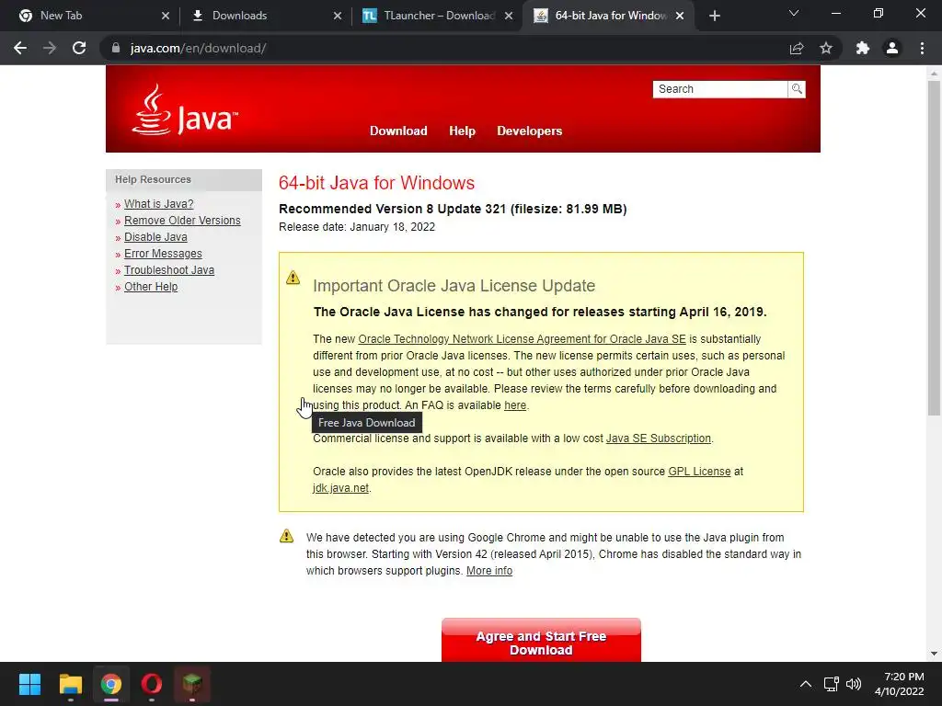Open the GPL License link
This screenshot has width=942, height=706.
pos(699,472)
